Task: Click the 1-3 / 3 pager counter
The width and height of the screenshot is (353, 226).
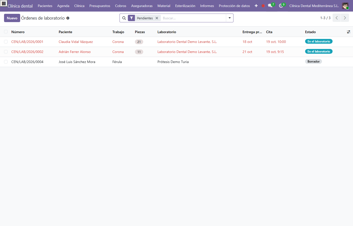Action: pyautogui.click(x=325, y=18)
